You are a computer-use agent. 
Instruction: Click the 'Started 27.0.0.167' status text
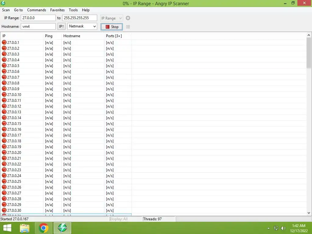(15, 219)
